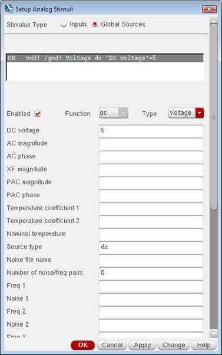Select the vdd! source list entry
222x355 pixels.
pyautogui.click(x=104, y=58)
